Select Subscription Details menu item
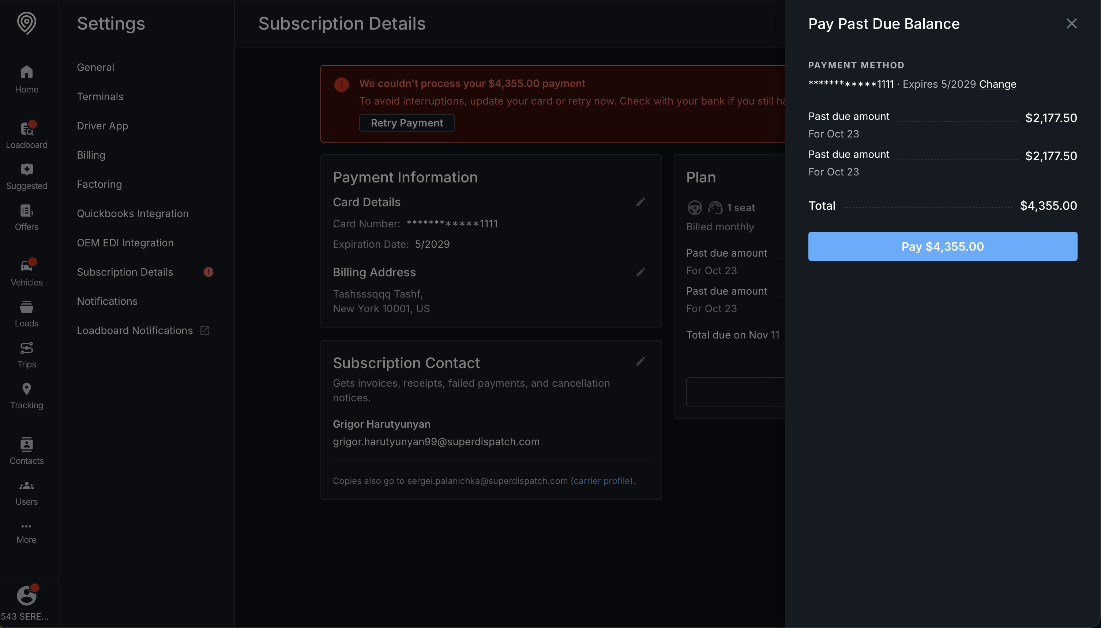The height and width of the screenshot is (628, 1101). 125,272
